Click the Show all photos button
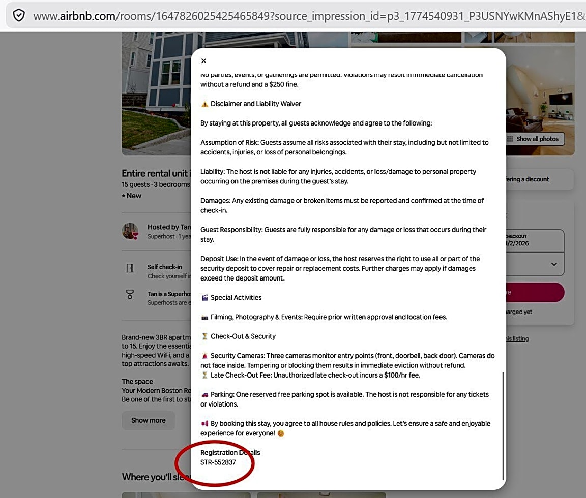Screen dimensions: 586x498 pos(535,139)
